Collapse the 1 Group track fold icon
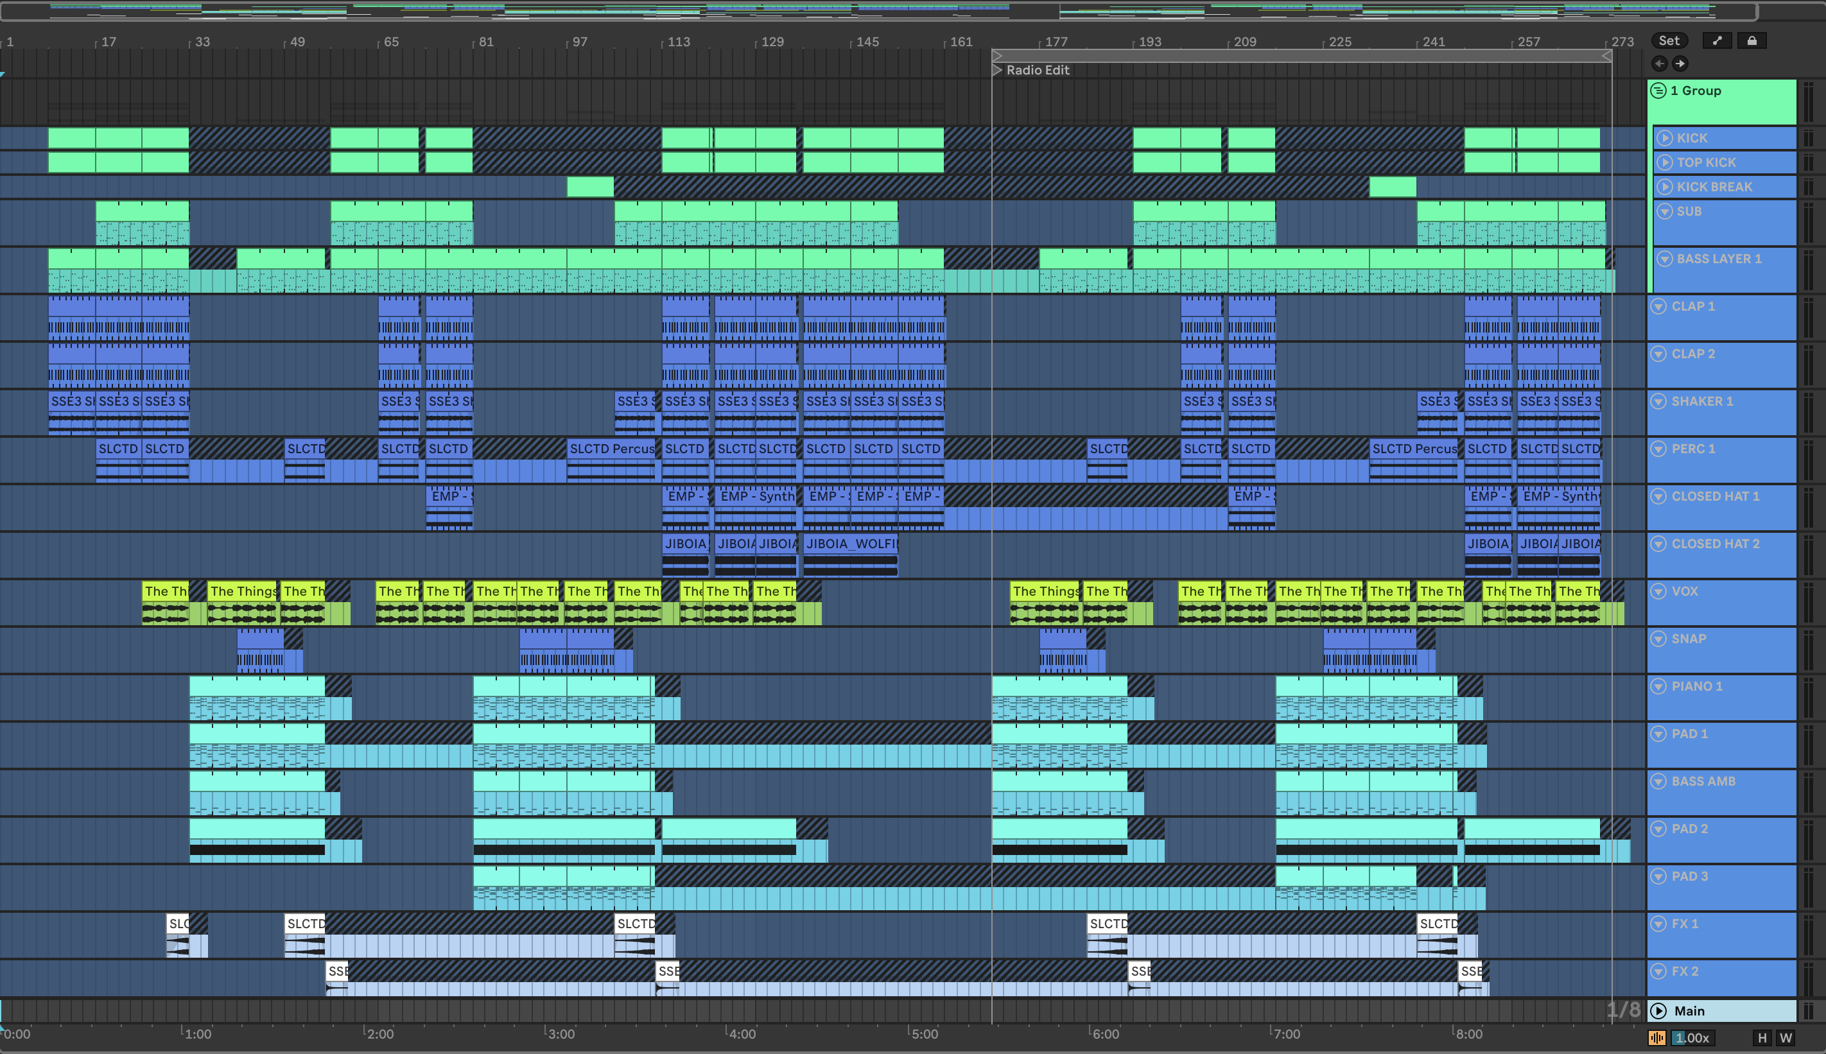 tap(1658, 91)
